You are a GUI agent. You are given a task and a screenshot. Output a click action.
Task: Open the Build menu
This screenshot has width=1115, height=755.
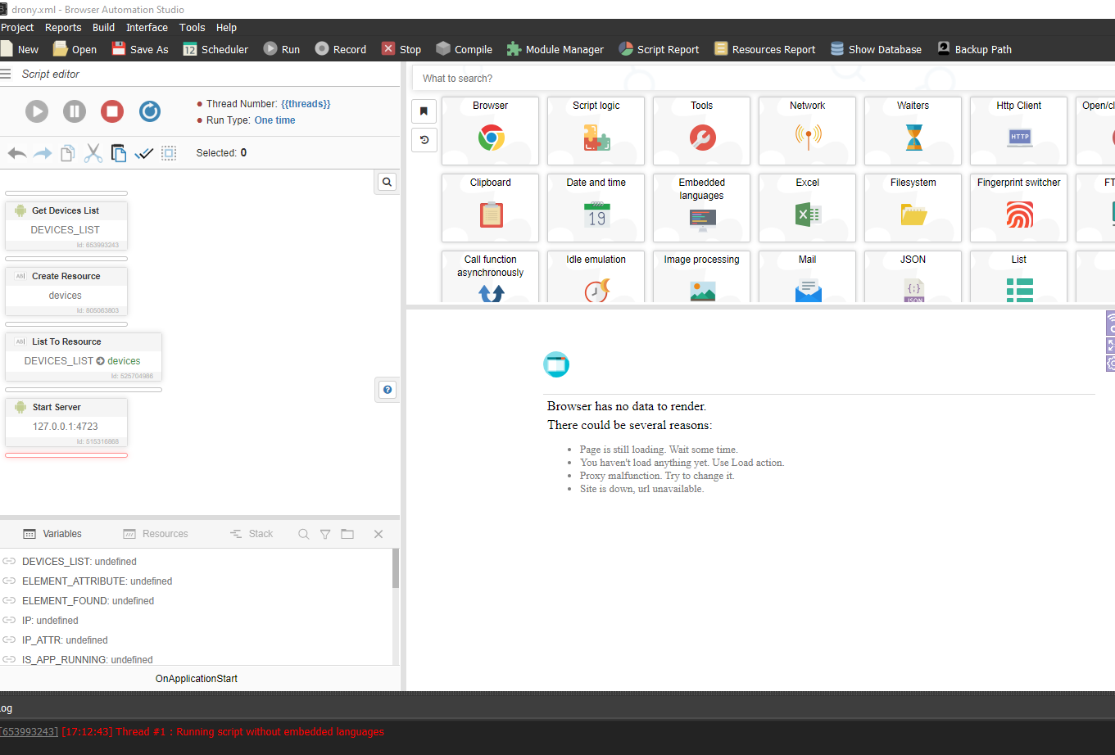pyautogui.click(x=103, y=27)
